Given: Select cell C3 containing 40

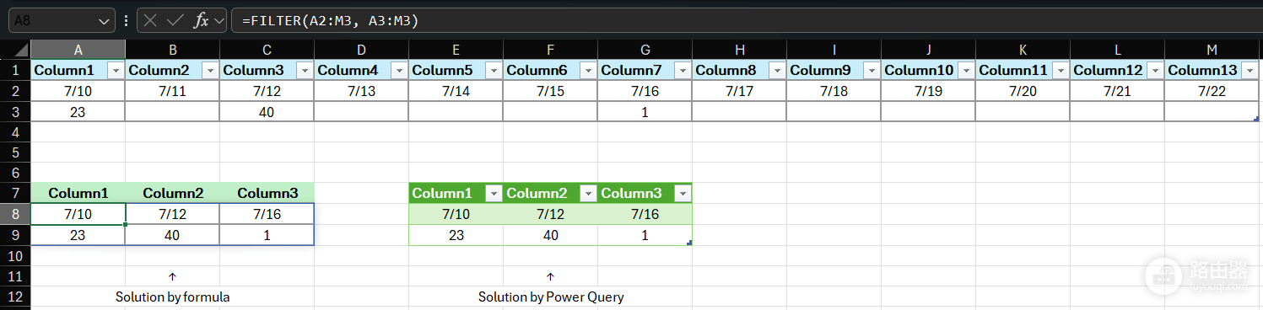Looking at the screenshot, I should (x=267, y=112).
